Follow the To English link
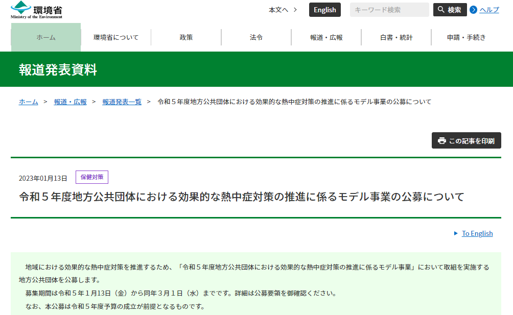Screen dimensions: 513x315 coord(477,233)
